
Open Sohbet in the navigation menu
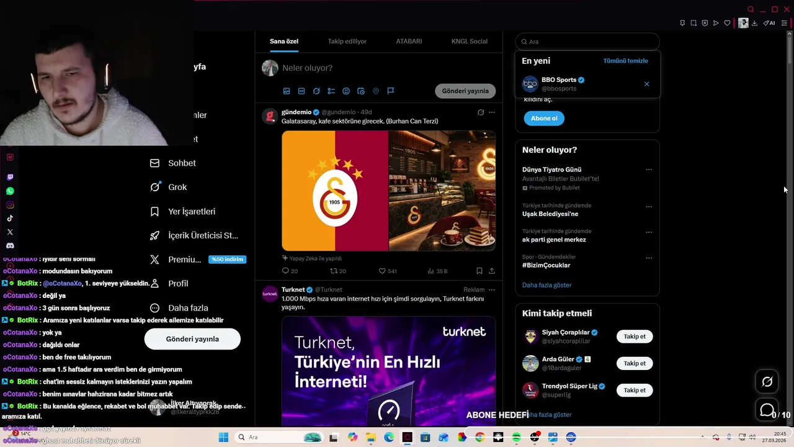[x=173, y=163]
